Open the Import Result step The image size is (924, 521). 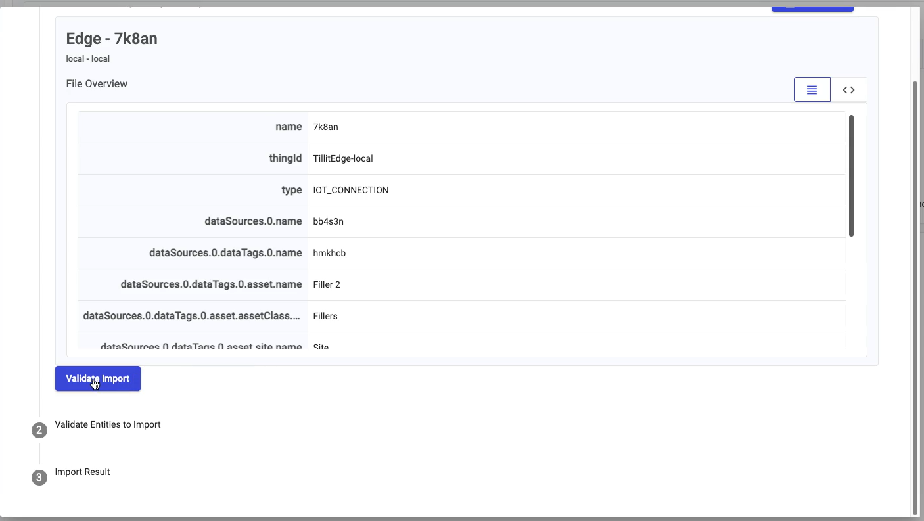coord(82,472)
